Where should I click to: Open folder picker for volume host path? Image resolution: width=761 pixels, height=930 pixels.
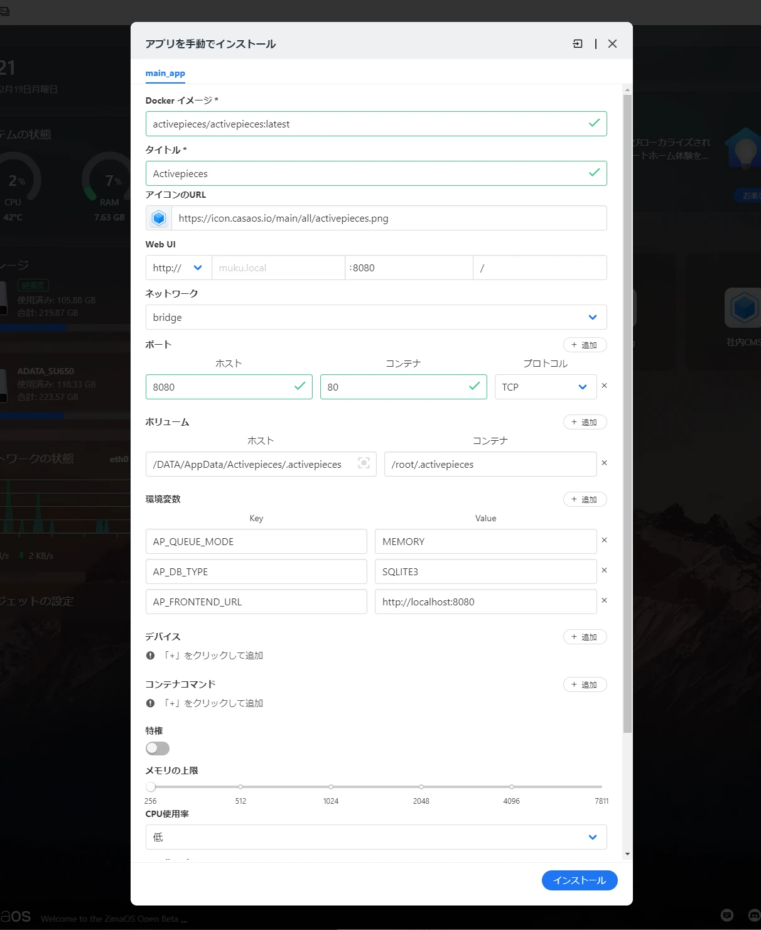coord(364,463)
